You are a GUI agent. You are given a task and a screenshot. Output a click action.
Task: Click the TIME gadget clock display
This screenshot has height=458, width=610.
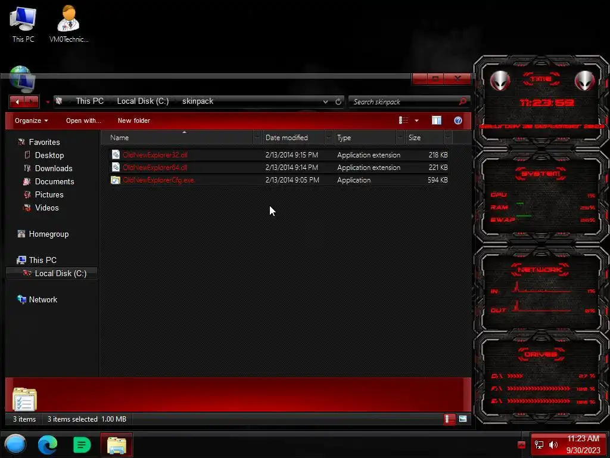click(x=547, y=103)
